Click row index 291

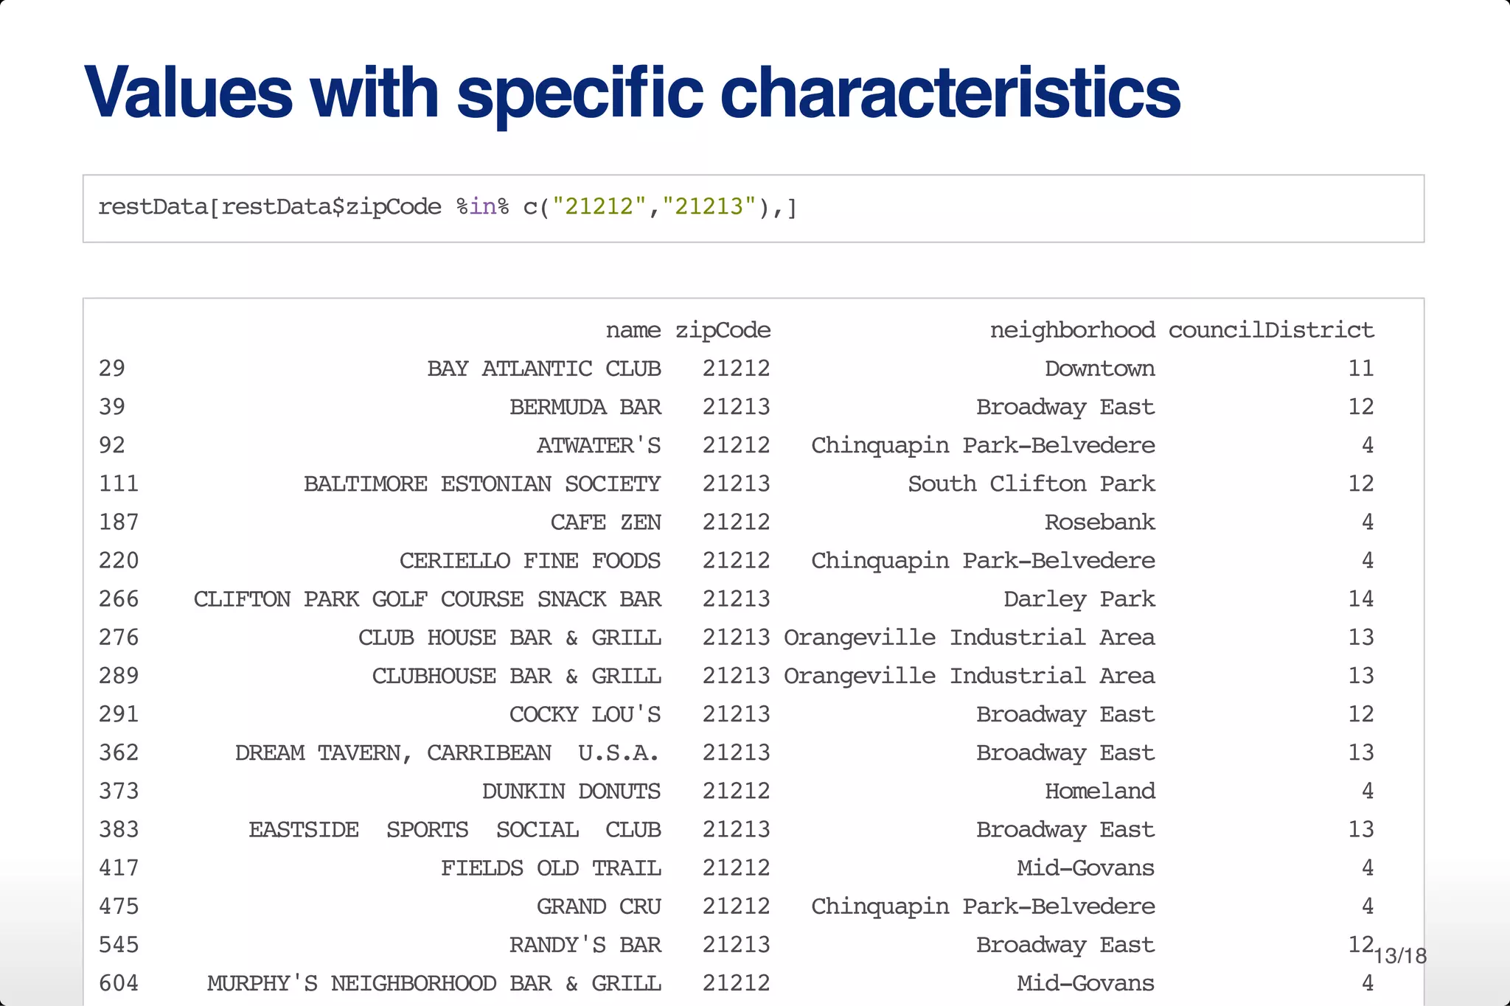(119, 714)
